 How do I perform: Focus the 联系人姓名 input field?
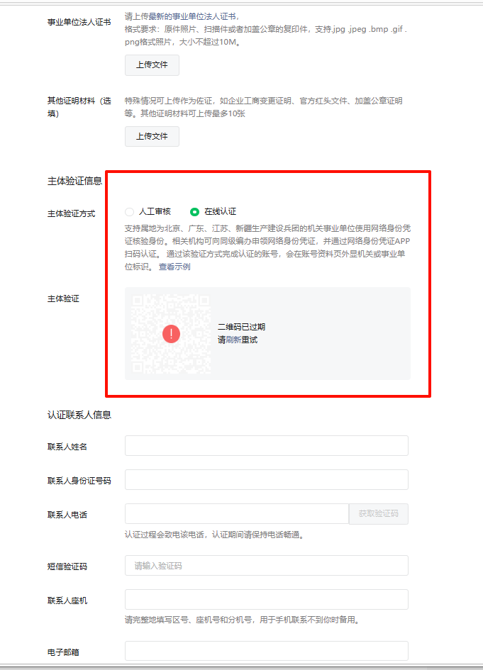[266, 446]
